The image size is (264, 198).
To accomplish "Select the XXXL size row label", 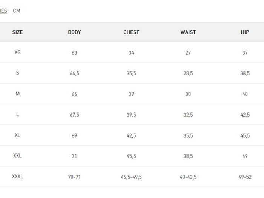I will point(17,177).
